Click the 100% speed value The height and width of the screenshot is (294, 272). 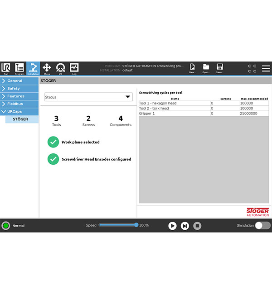(x=144, y=225)
